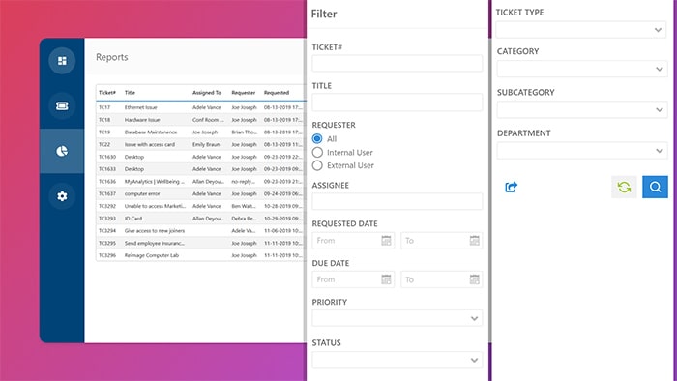Select Give access to new joiners row
This screenshot has width=677, height=381.
point(201,231)
